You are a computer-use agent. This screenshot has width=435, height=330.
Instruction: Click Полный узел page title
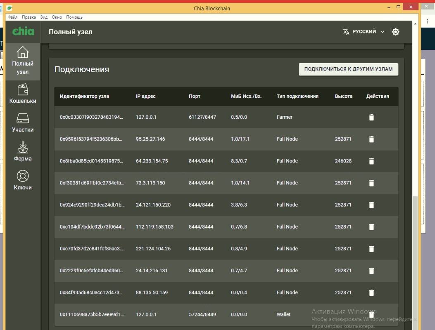tap(71, 32)
